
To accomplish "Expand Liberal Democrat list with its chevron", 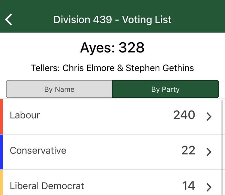I will pos(209,186).
